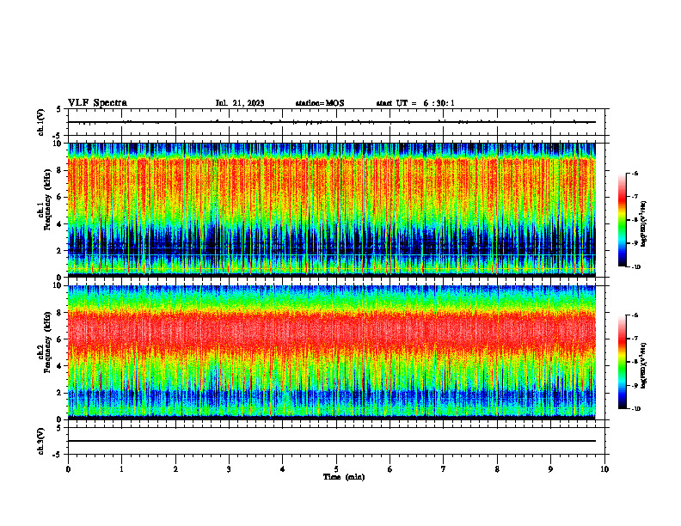681x526 pixels.
Task: Click ch.1 frequency tick '6'
Action: (x=59, y=197)
